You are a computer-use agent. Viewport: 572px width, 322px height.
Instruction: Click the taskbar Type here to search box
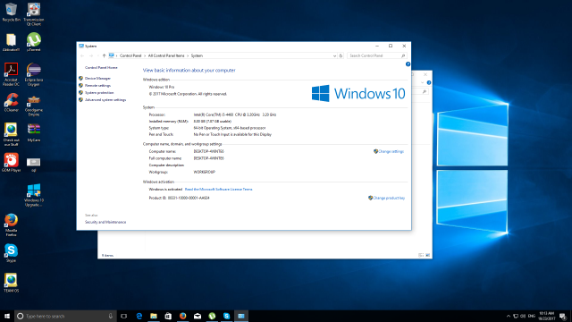65,316
